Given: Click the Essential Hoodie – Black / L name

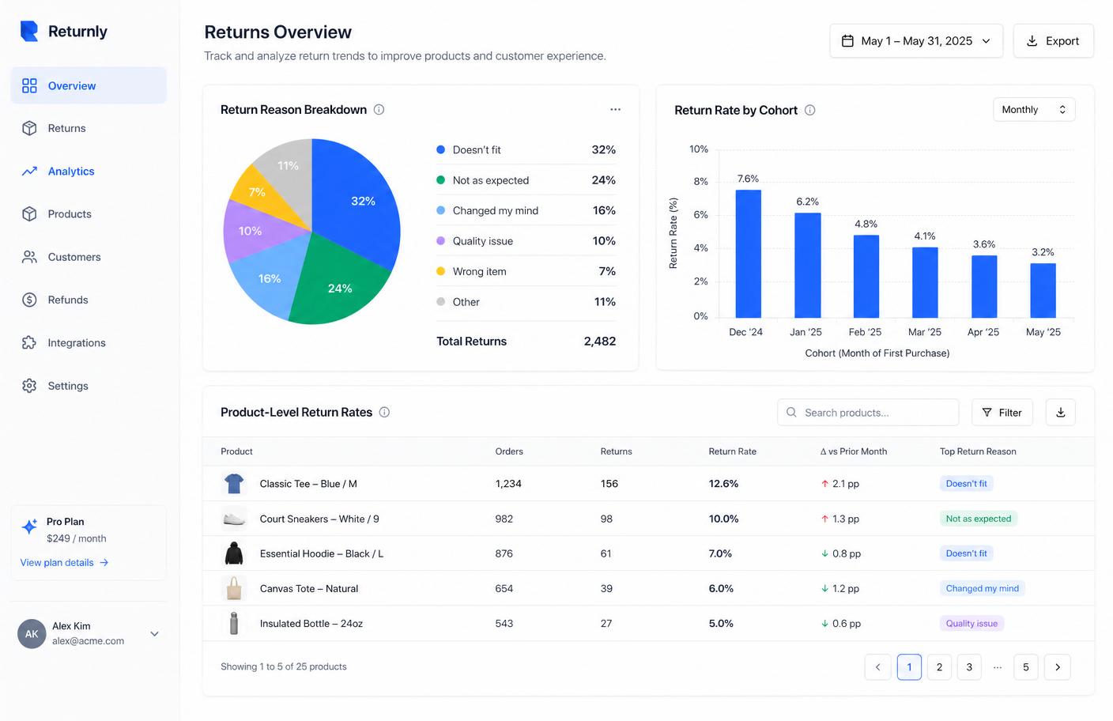Looking at the screenshot, I should pos(321,553).
